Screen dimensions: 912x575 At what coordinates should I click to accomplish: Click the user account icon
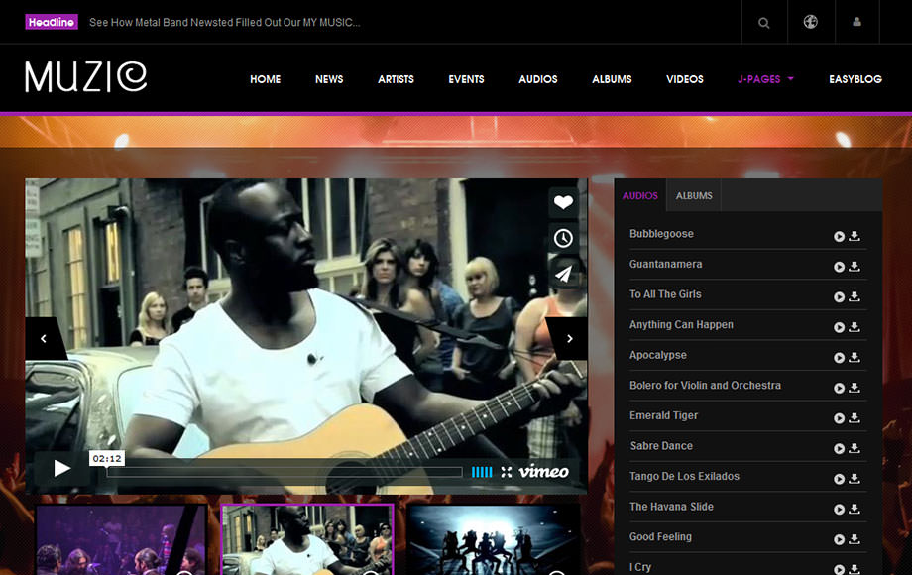857,22
